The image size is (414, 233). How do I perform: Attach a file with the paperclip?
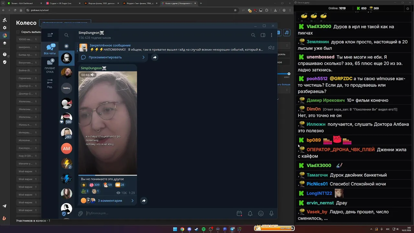81,213
